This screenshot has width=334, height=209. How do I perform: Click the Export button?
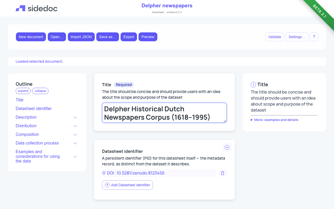click(x=129, y=37)
